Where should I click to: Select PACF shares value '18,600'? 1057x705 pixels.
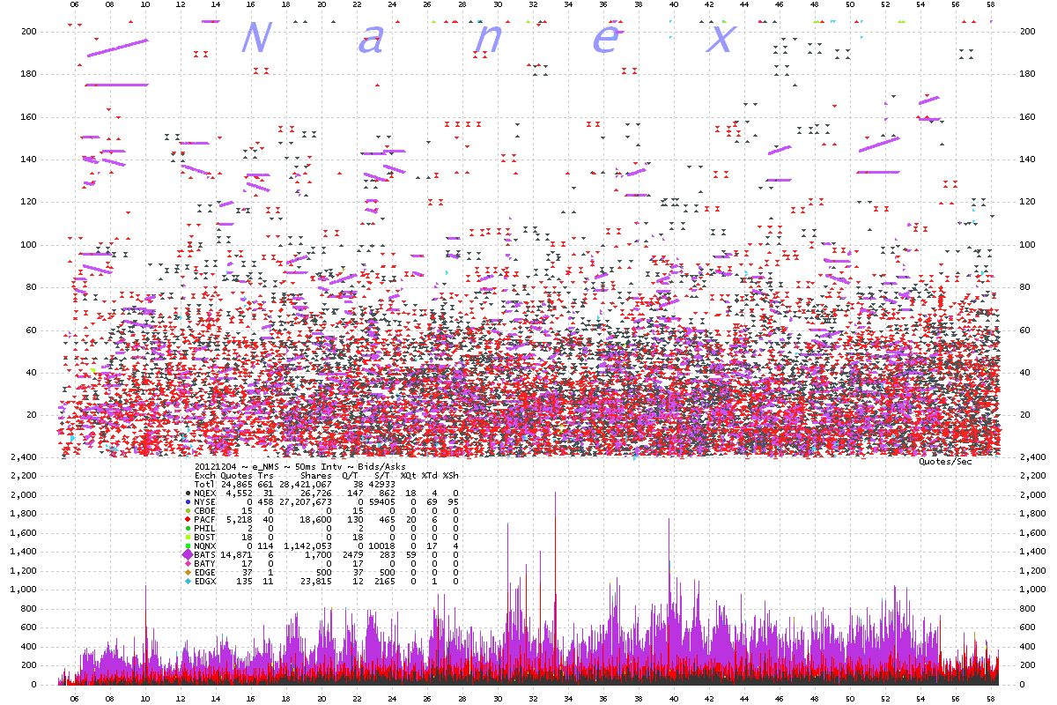coord(316,520)
